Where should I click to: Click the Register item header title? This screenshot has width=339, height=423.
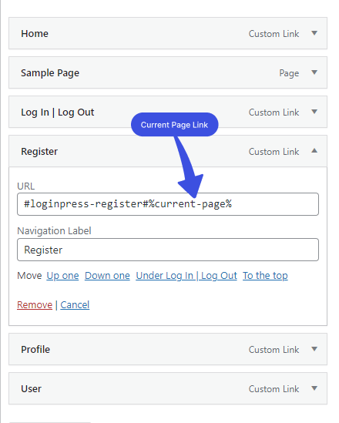[x=39, y=152]
